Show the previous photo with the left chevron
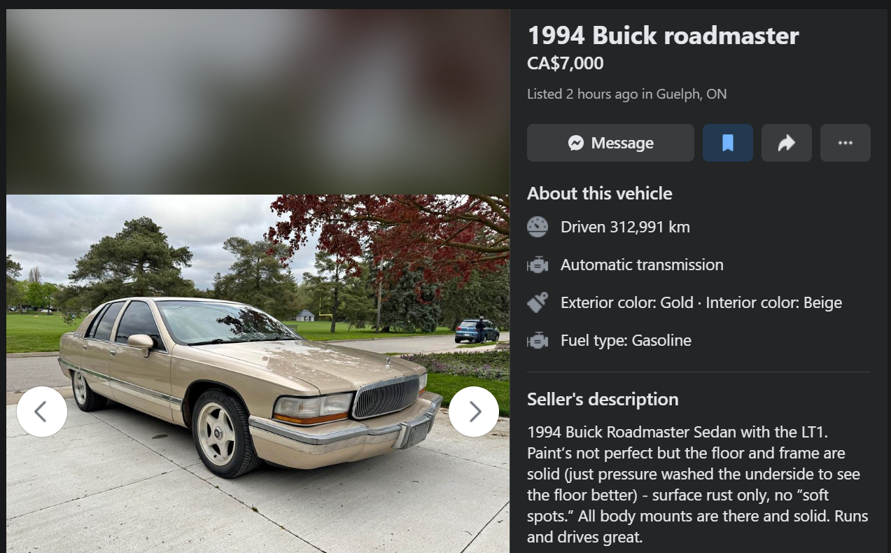This screenshot has width=891, height=553. click(42, 412)
